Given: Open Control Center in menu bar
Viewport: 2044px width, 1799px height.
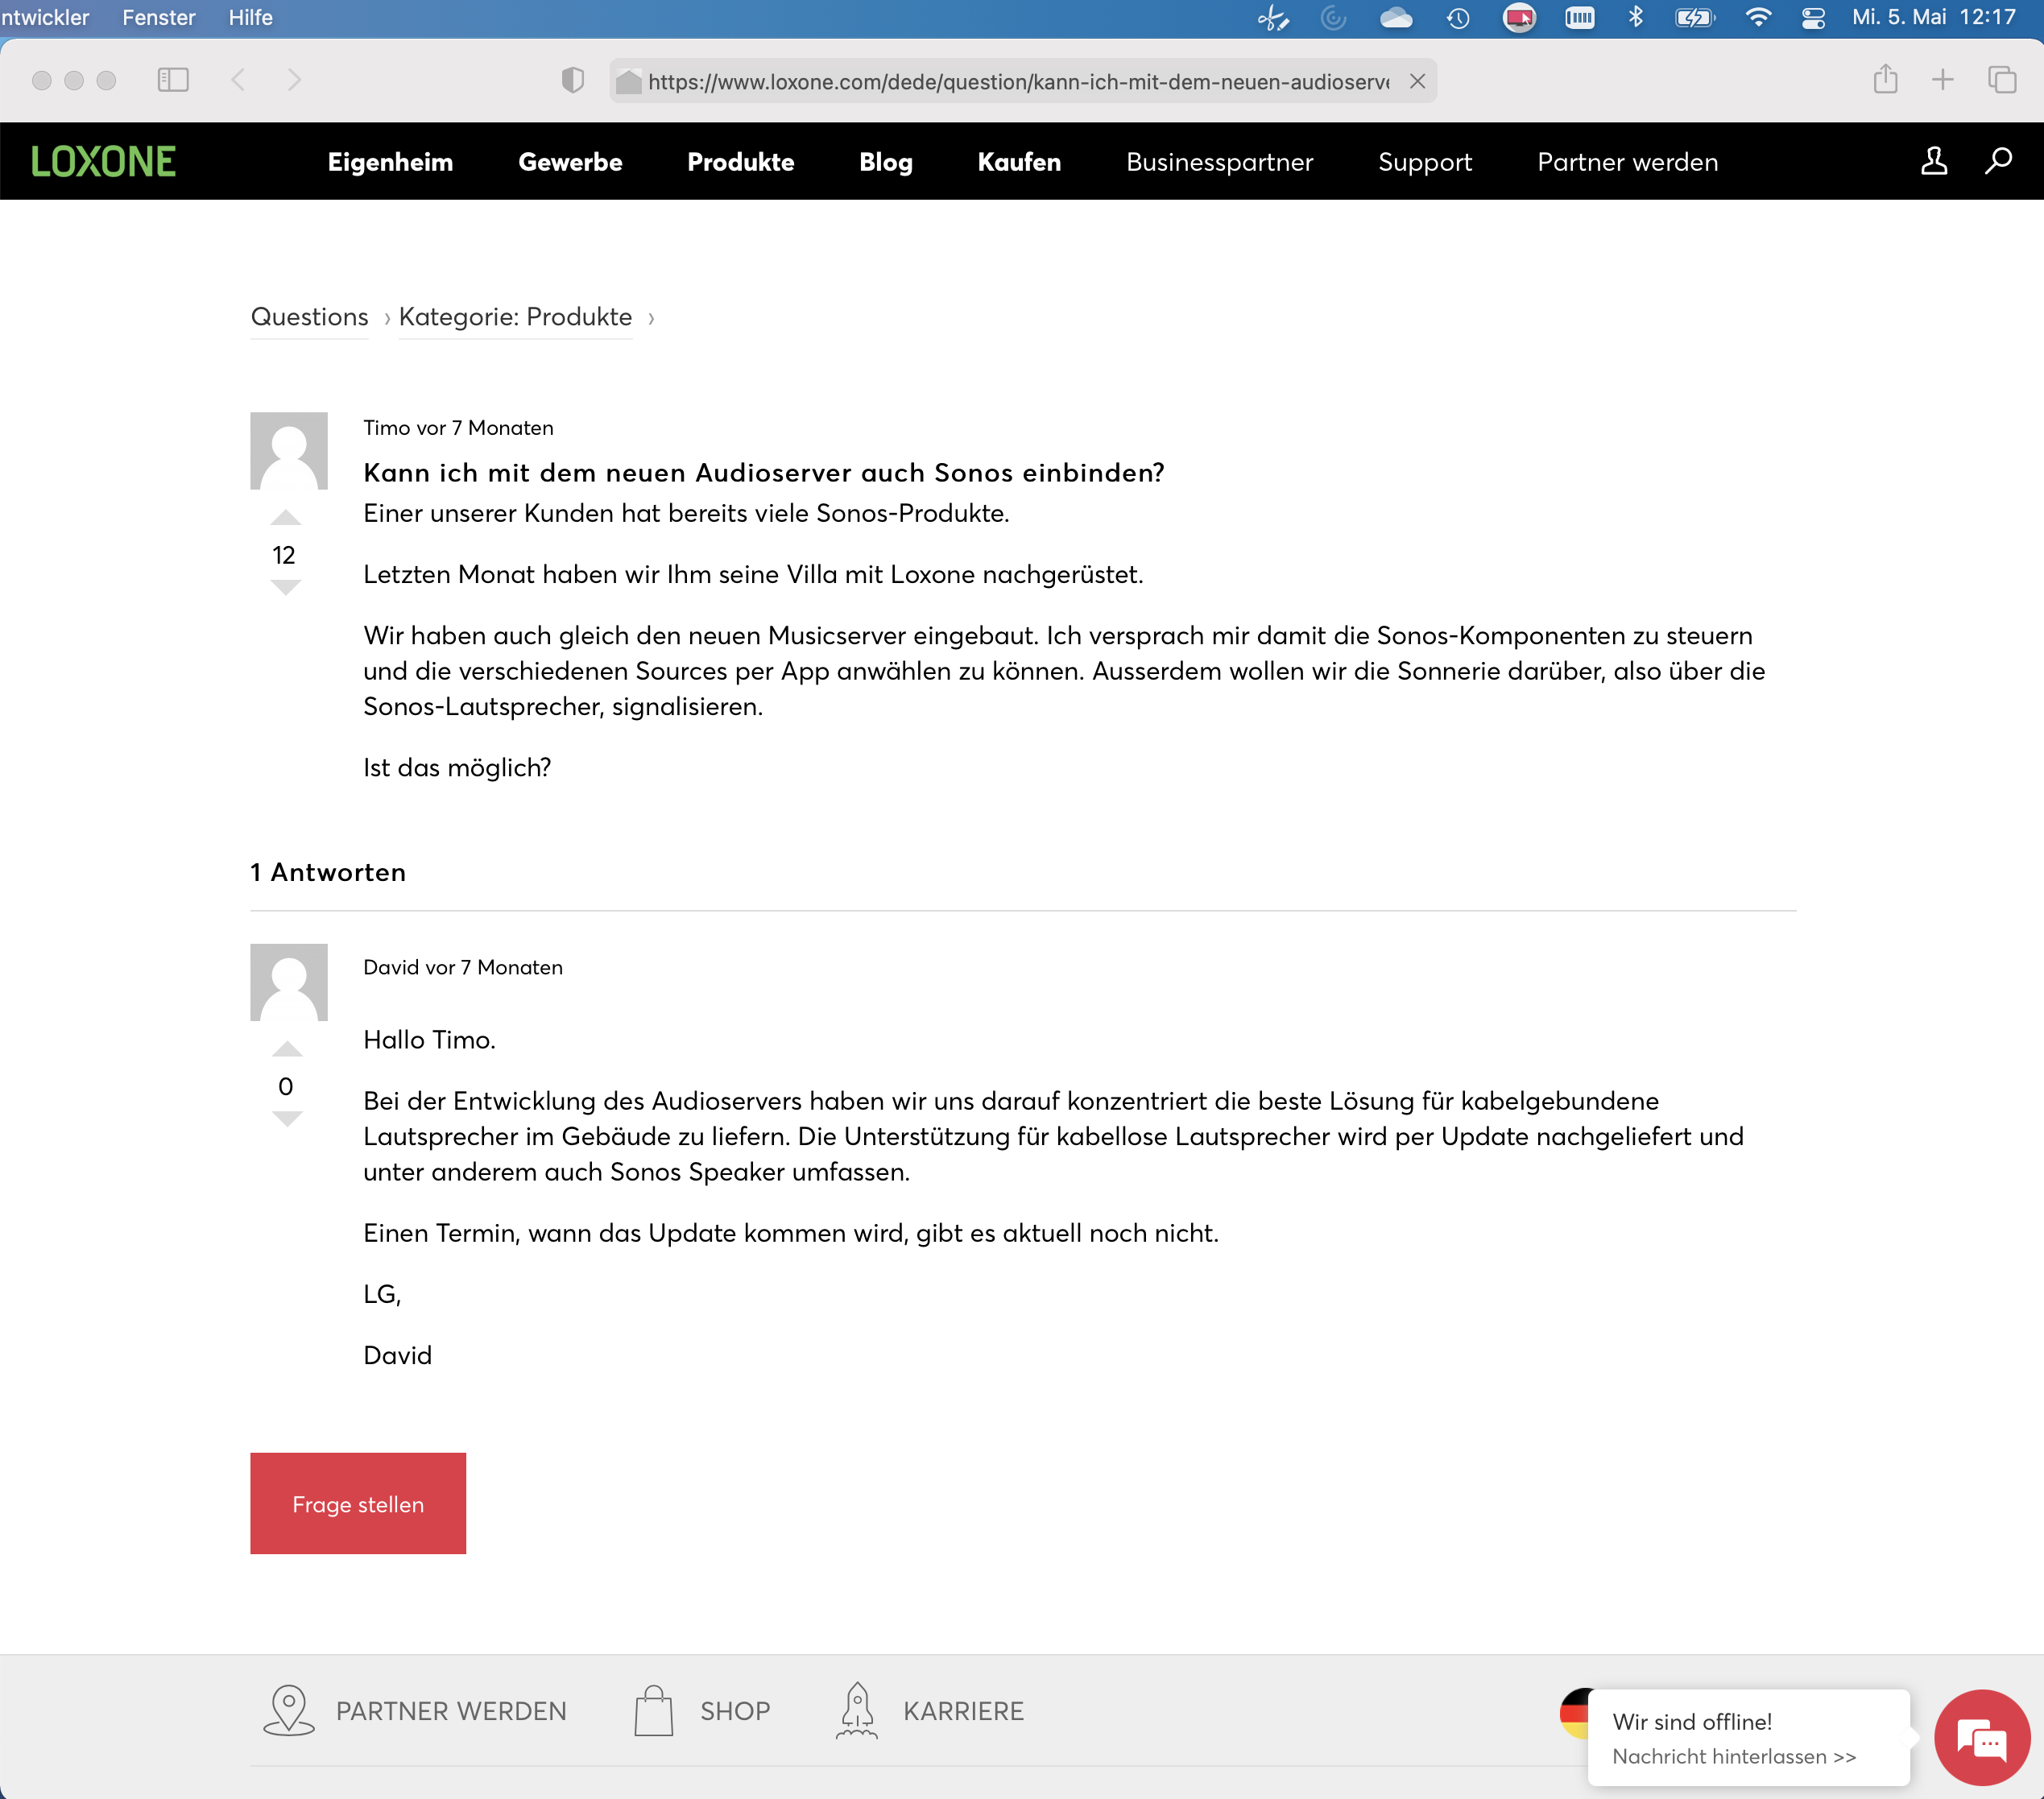Looking at the screenshot, I should 1813,17.
